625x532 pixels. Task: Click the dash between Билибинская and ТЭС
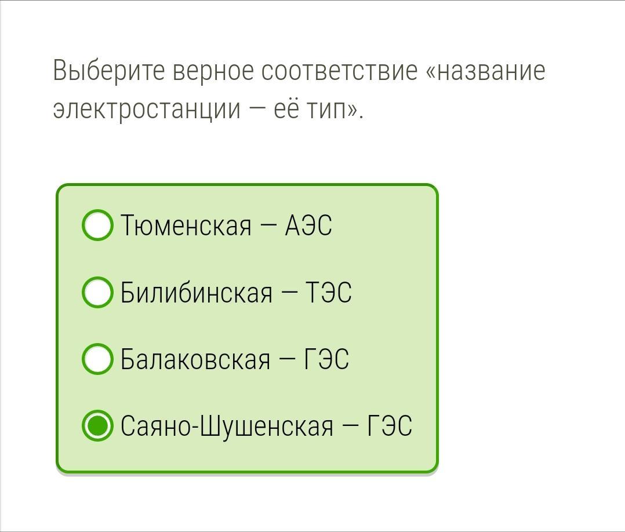point(289,293)
